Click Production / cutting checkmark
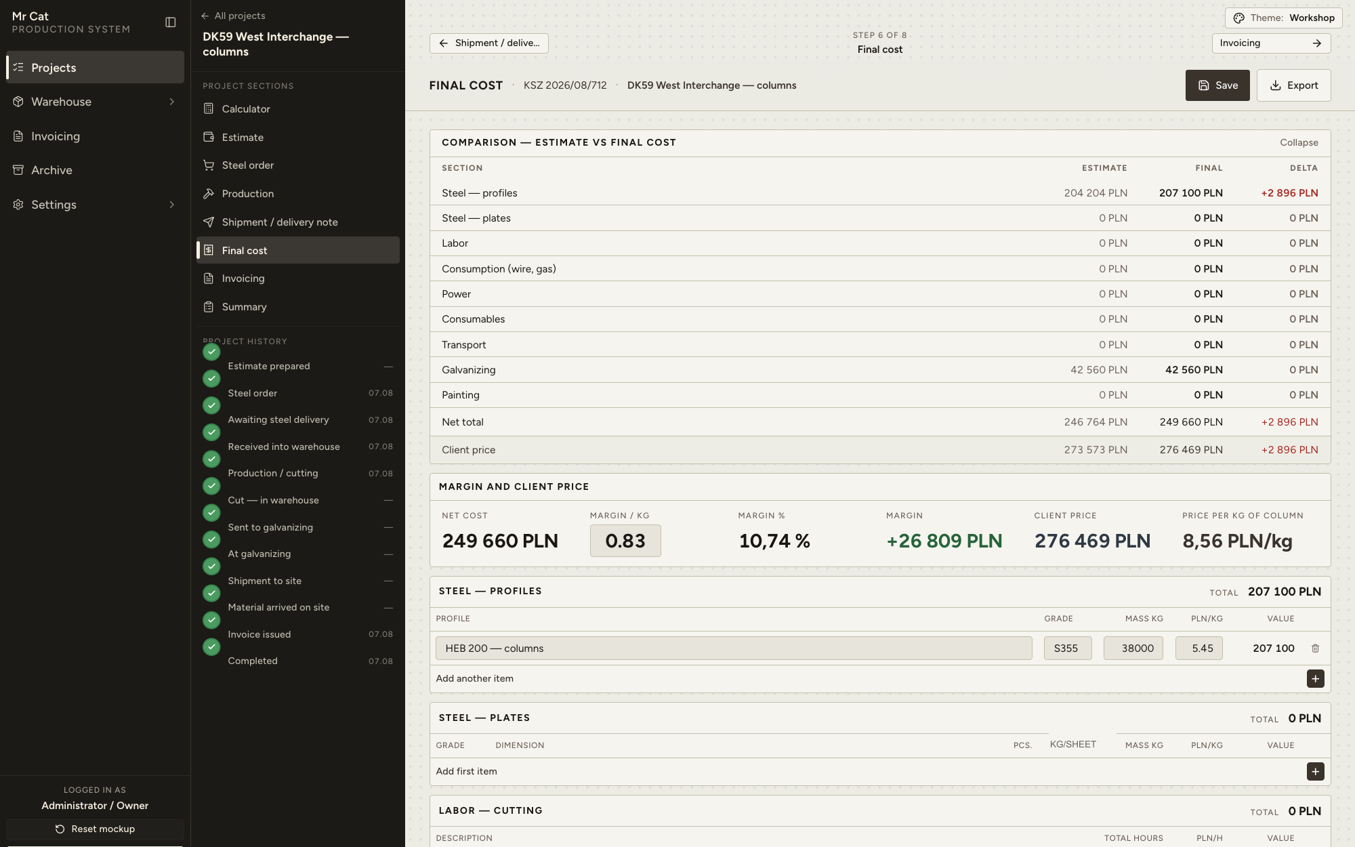 point(211,459)
